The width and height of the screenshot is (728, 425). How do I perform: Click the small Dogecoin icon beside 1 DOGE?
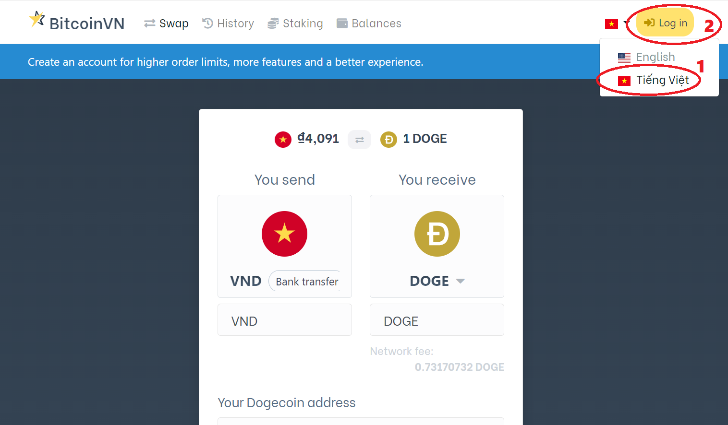(388, 140)
